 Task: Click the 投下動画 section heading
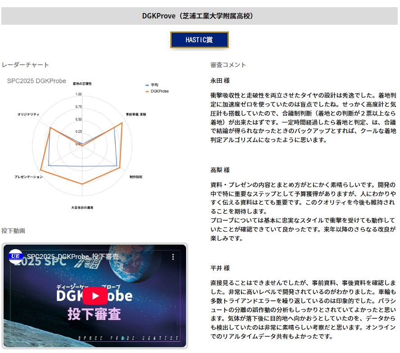click(13, 231)
